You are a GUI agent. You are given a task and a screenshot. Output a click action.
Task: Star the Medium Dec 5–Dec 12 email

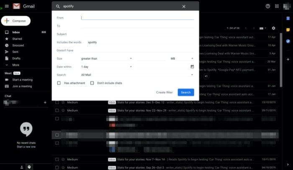click(x=63, y=102)
